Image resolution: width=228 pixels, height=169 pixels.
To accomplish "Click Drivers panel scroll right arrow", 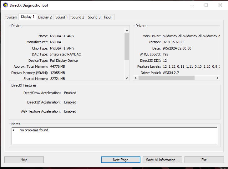I will [217, 78].
